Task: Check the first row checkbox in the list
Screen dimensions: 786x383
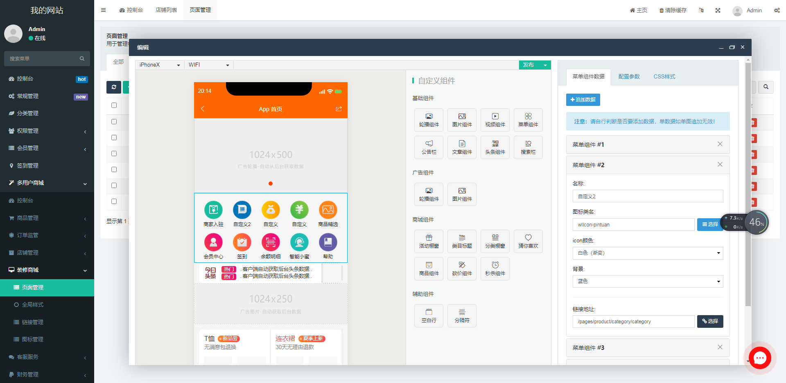Action: pos(114,122)
